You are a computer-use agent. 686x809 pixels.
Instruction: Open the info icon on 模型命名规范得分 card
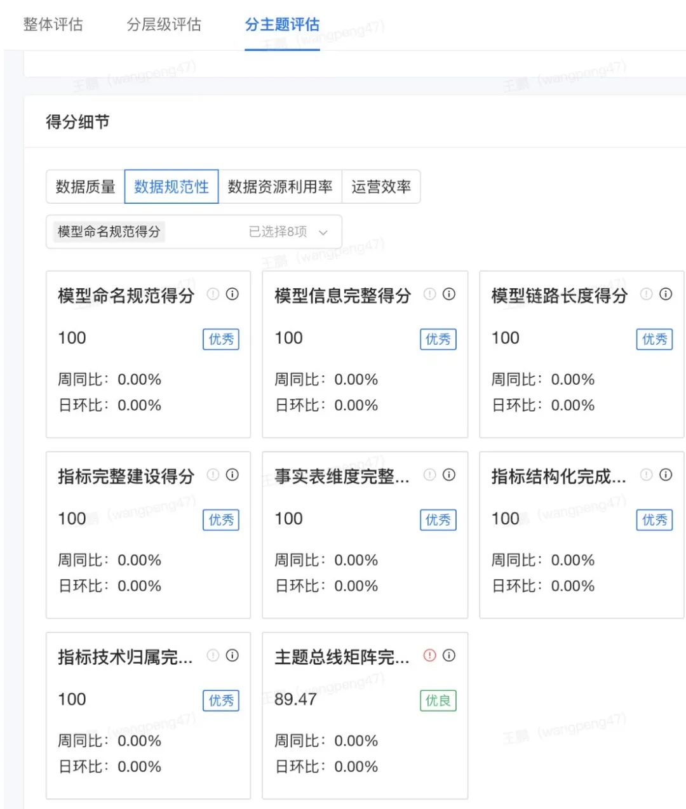(x=232, y=295)
